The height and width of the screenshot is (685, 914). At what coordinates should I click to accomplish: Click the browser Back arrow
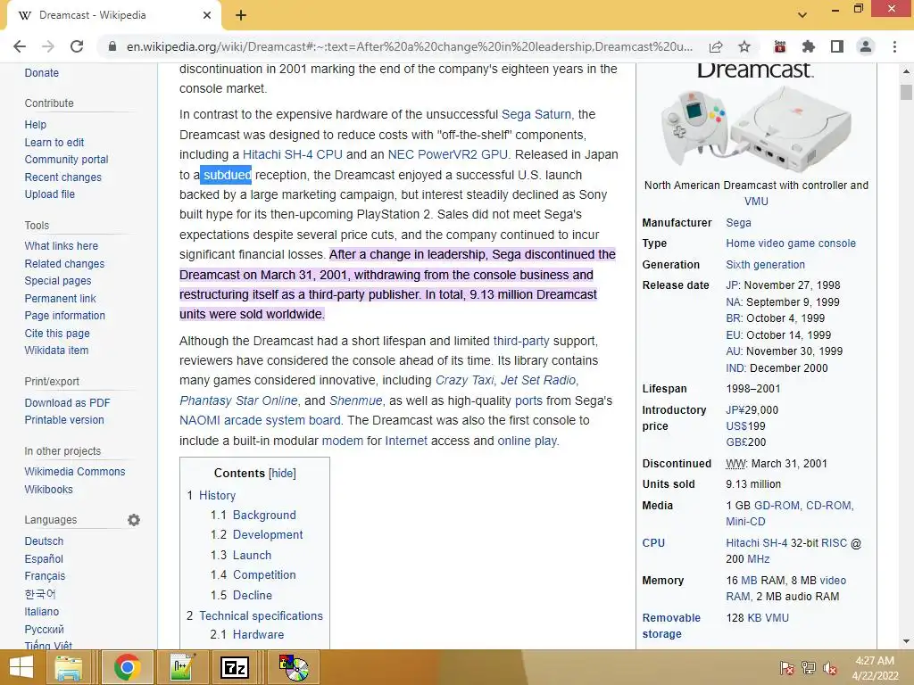20,46
